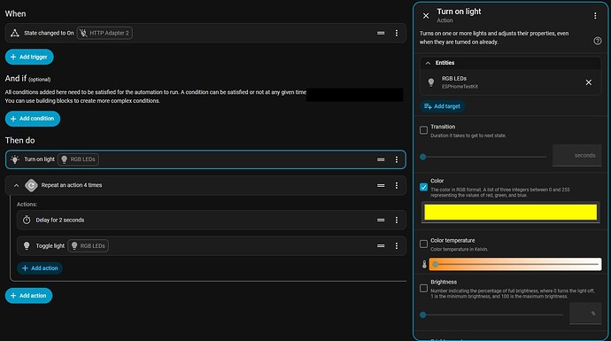Screen dimensions: 611x341
Task: Click the thermometer icon beside Color temperature slider
Action: tap(424, 265)
